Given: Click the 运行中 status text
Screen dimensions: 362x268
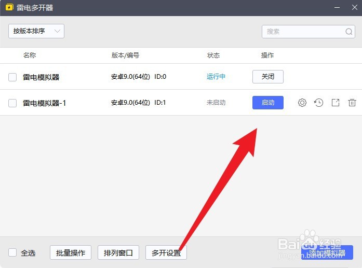Looking at the screenshot, I should click(x=216, y=77).
